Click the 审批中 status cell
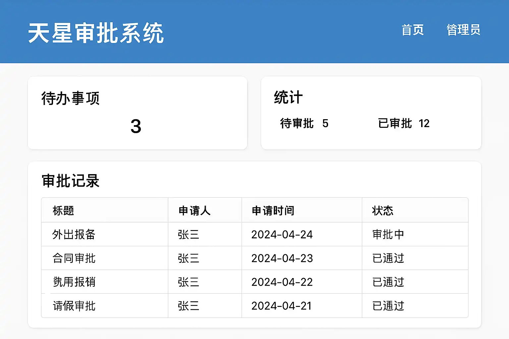Screen dimensions: 509x339 tap(388, 234)
